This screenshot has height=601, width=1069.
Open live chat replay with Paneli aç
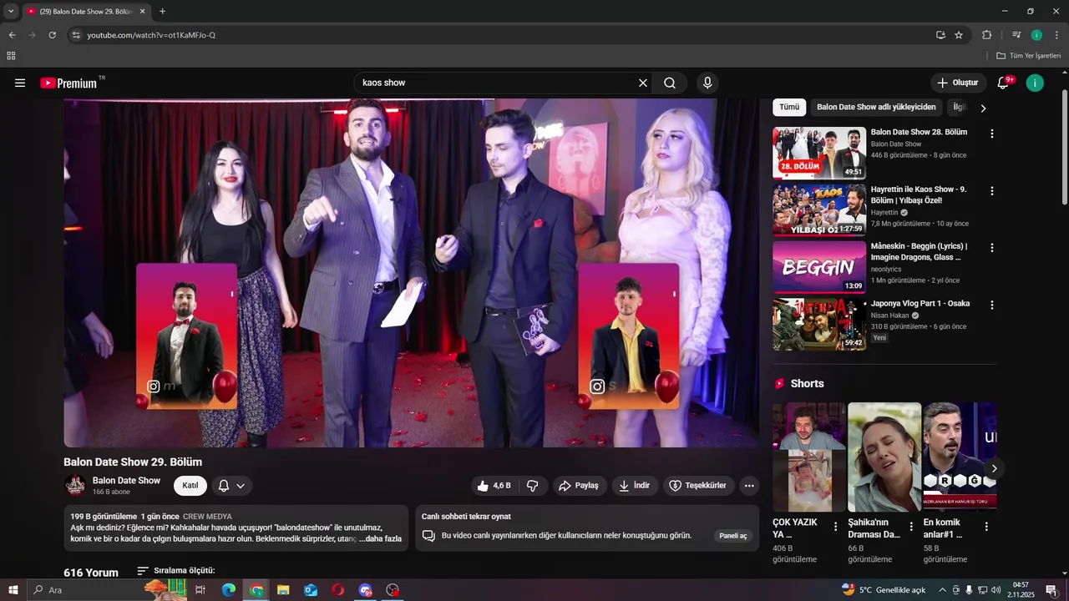click(733, 536)
